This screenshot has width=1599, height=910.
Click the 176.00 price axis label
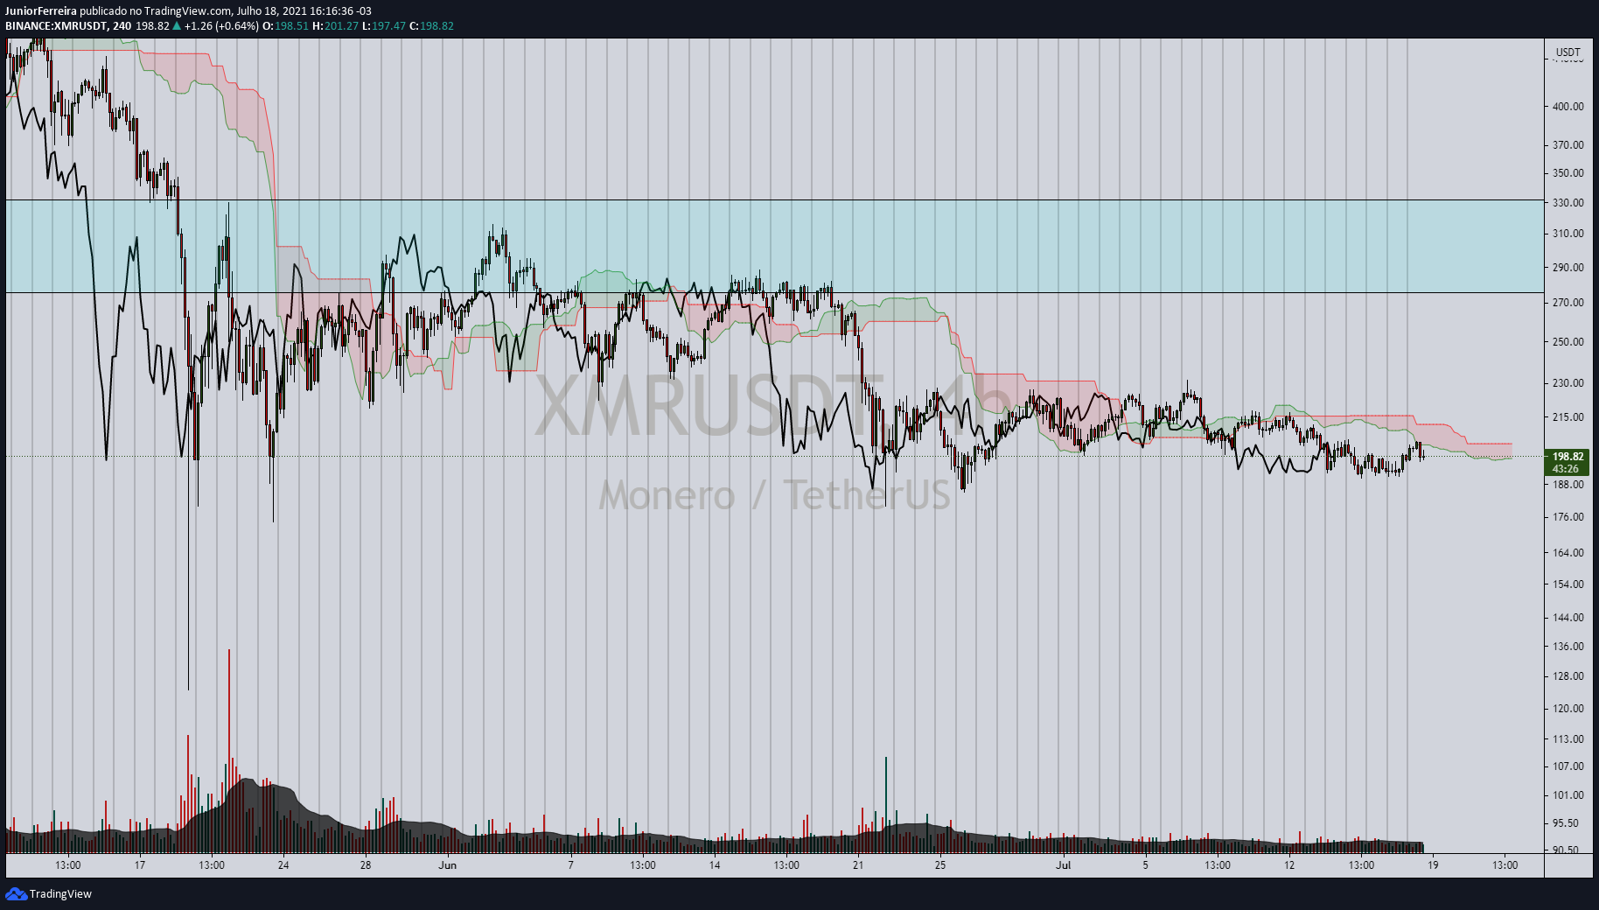coord(1568,517)
